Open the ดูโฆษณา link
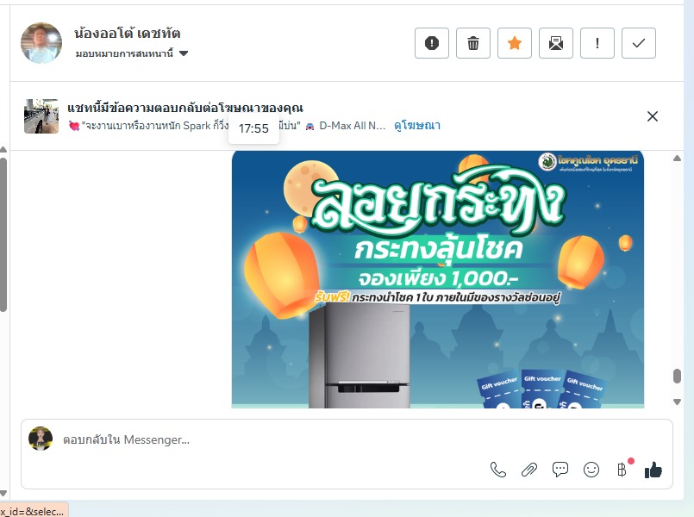 tap(417, 126)
